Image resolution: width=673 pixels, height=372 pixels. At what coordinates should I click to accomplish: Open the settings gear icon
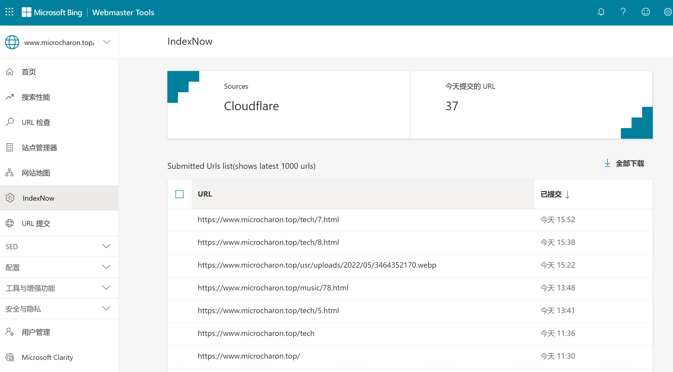[667, 12]
